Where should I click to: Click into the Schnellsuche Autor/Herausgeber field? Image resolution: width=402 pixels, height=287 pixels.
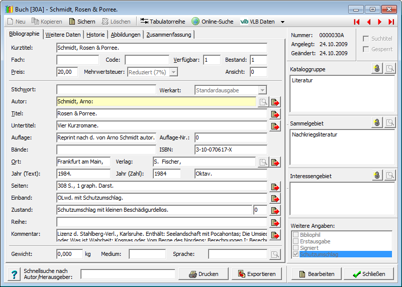(128, 274)
